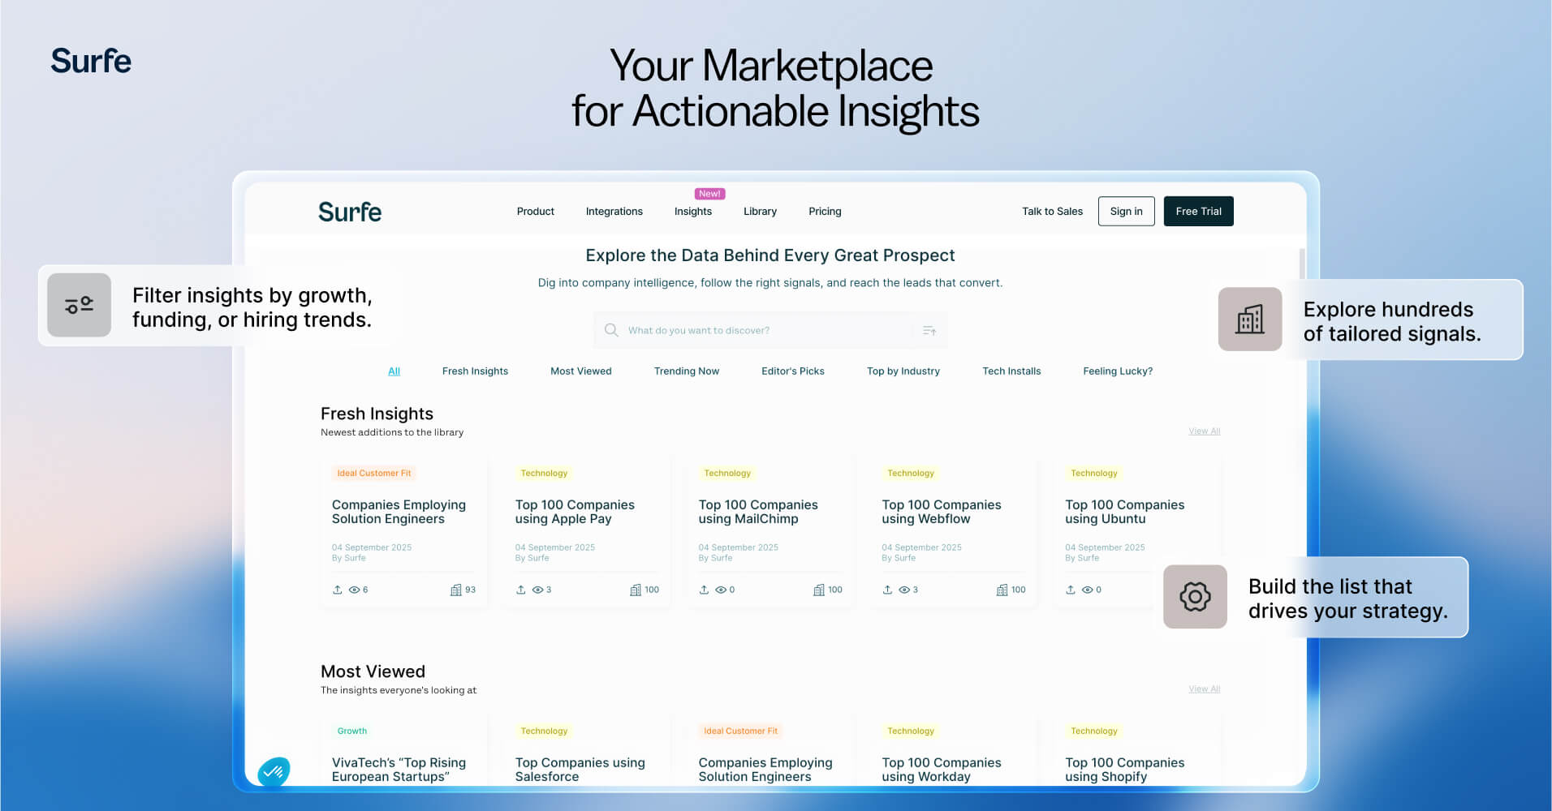Viewport: 1552px width, 811px height.
Task: Open the Insights menu item
Action: (x=693, y=212)
